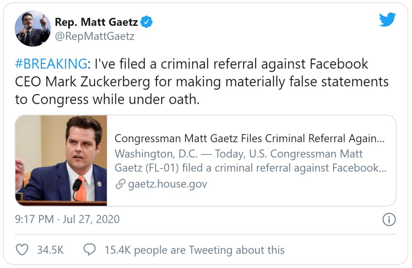Open the link card's preview photo
The image size is (412, 268).
[x=61, y=160]
